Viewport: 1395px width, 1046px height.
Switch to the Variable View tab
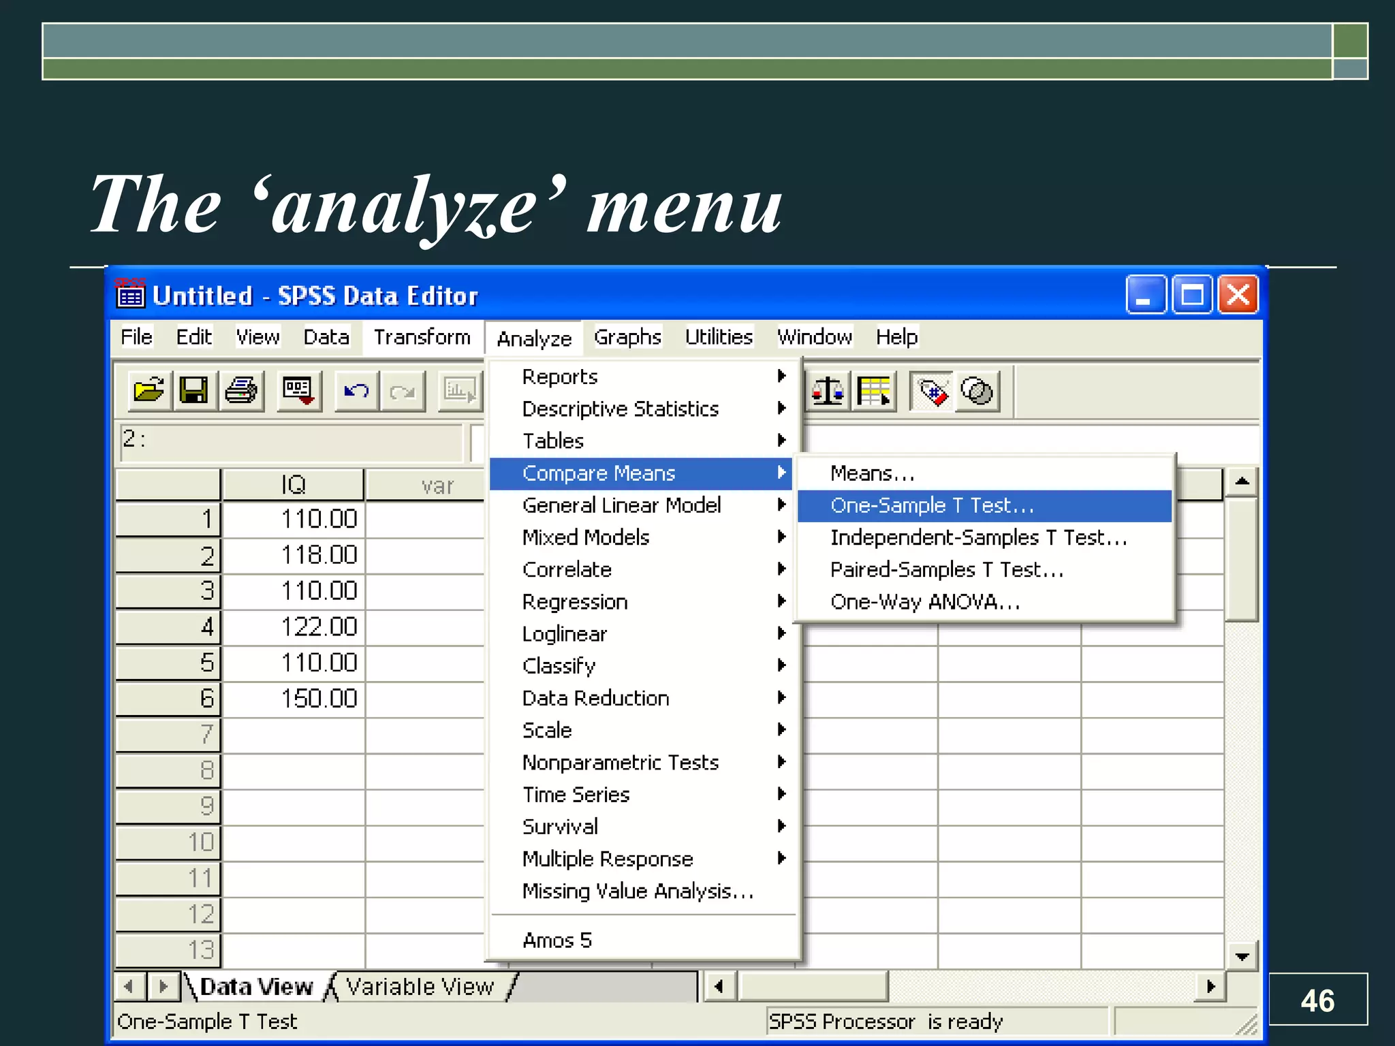pyautogui.click(x=420, y=987)
